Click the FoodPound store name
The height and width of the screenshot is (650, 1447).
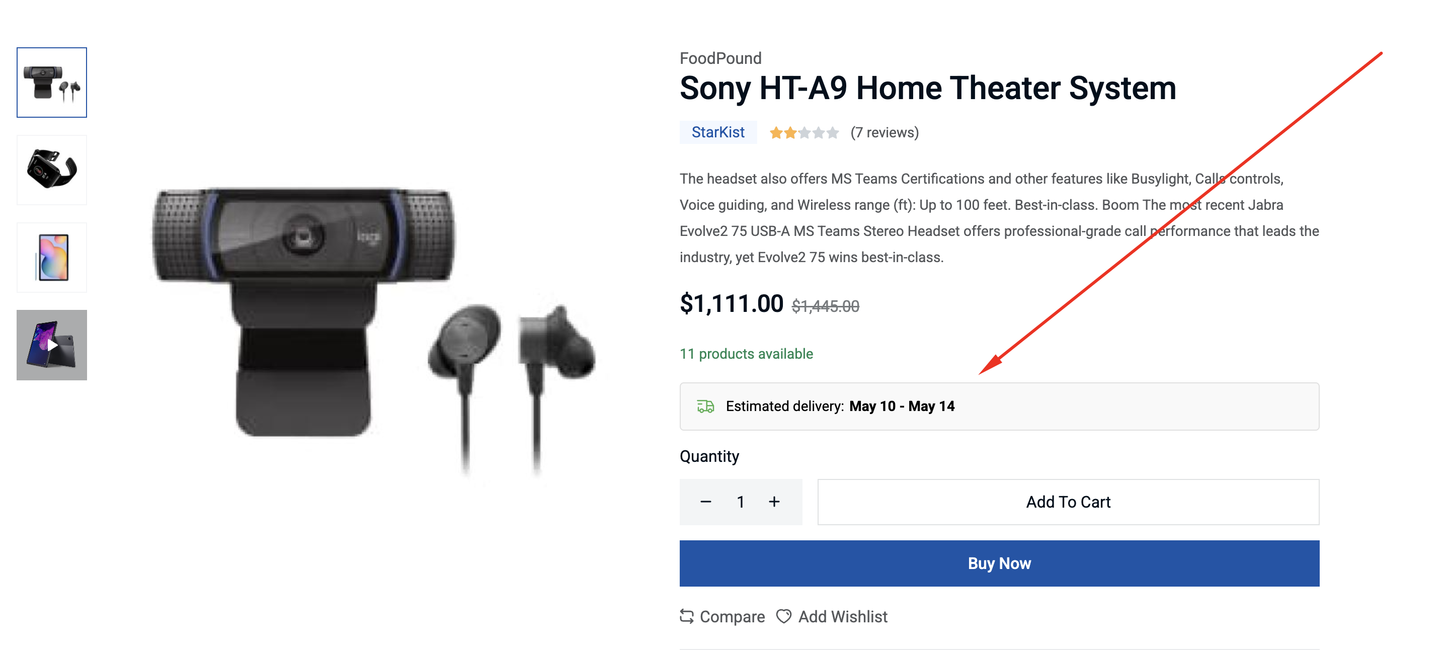(720, 58)
